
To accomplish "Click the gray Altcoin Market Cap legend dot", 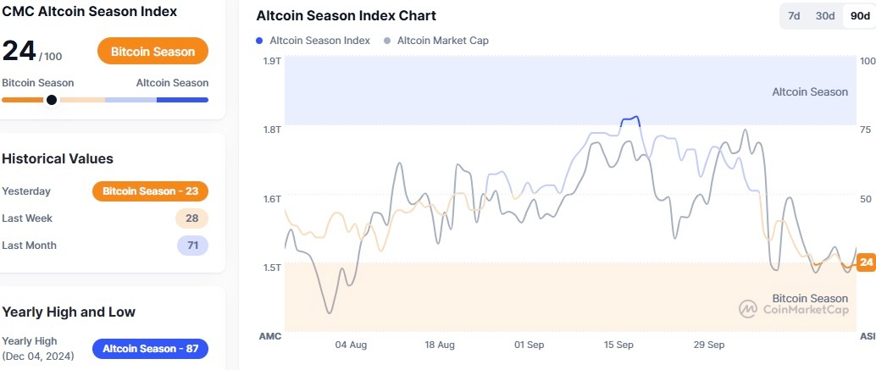I will pyautogui.click(x=387, y=40).
